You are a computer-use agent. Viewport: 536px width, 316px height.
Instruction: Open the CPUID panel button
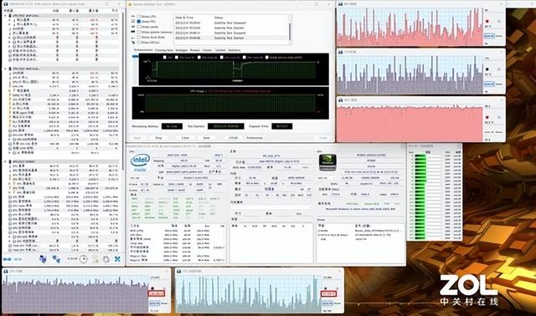[234, 138]
